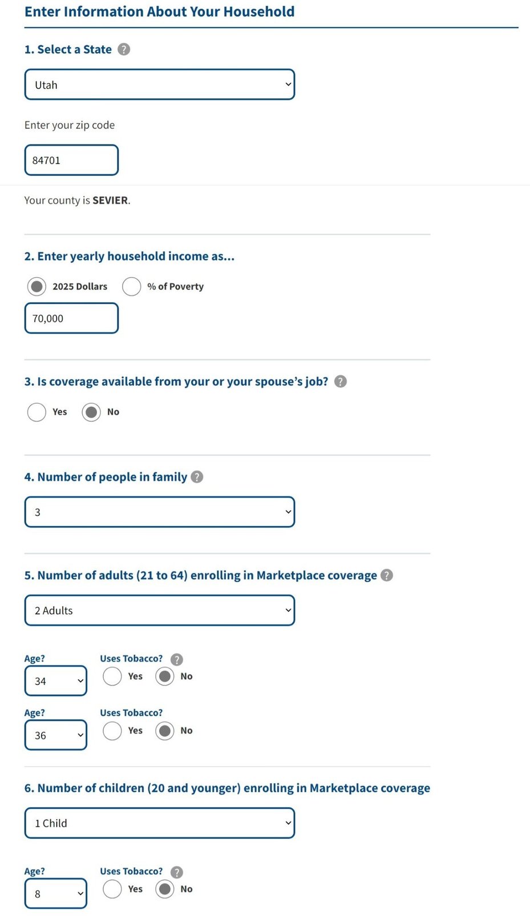Show help on adults enrolling in Marketplace coverage
The image size is (530, 922).
(386, 575)
